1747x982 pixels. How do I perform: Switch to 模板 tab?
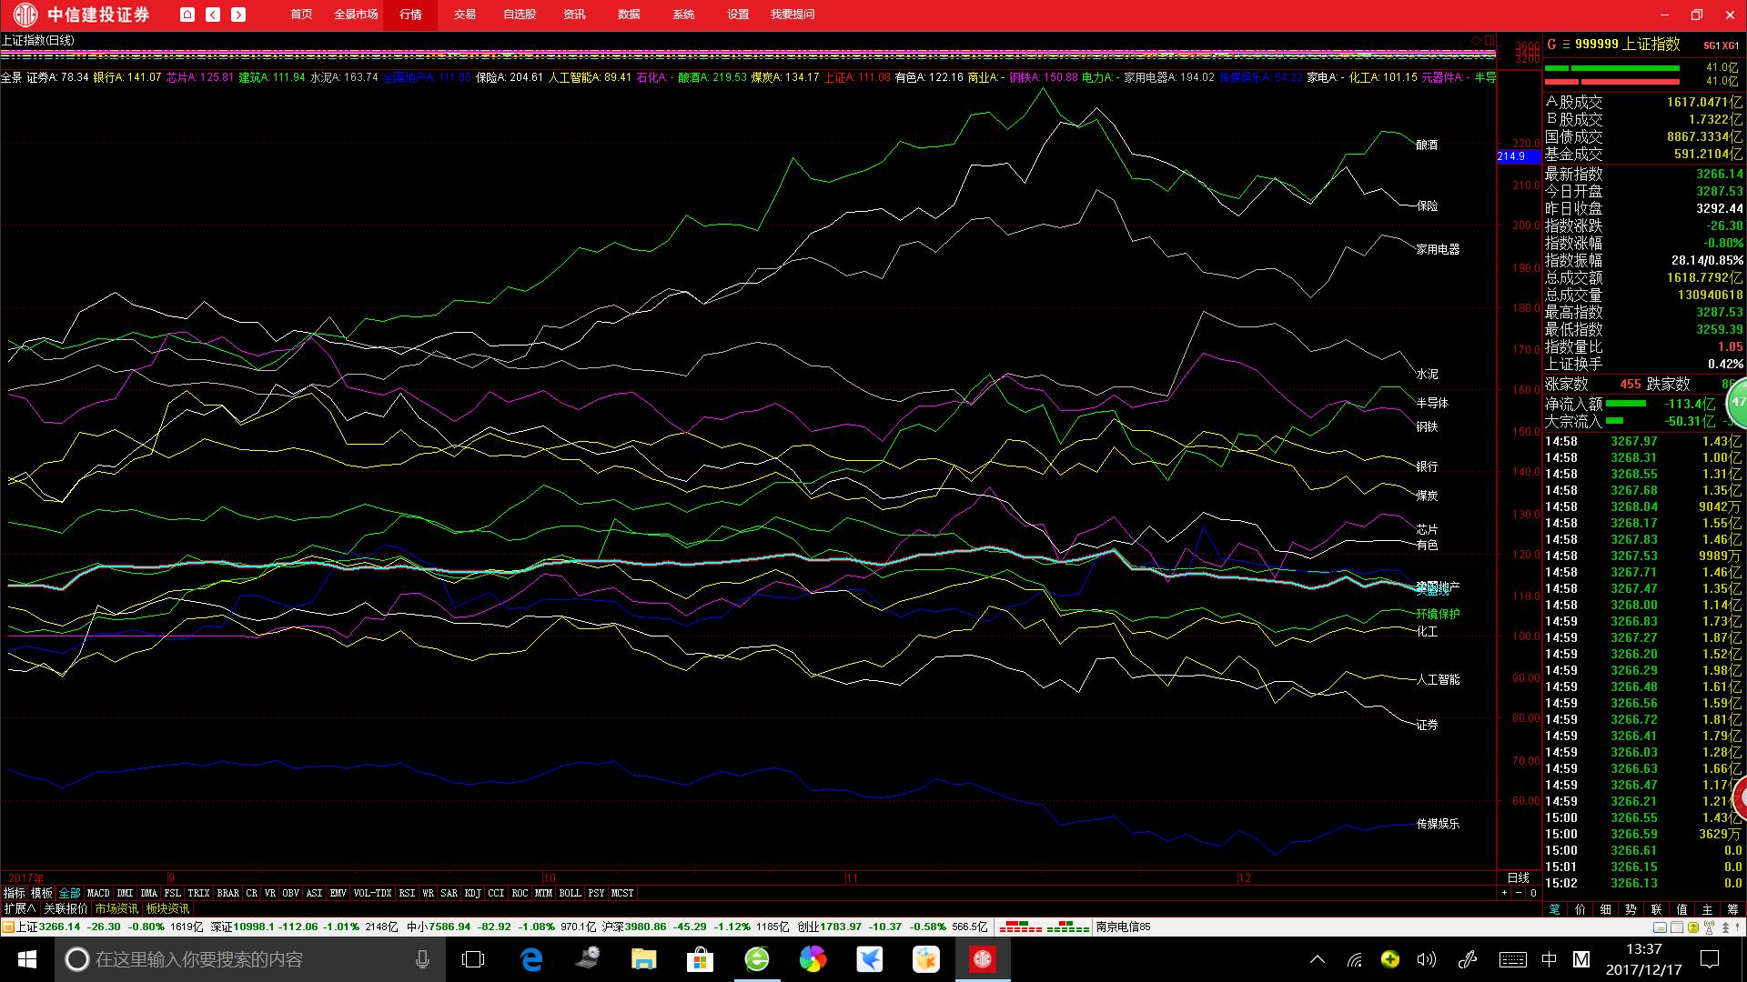[42, 894]
